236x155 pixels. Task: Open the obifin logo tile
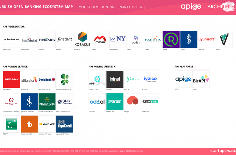pos(136,39)
